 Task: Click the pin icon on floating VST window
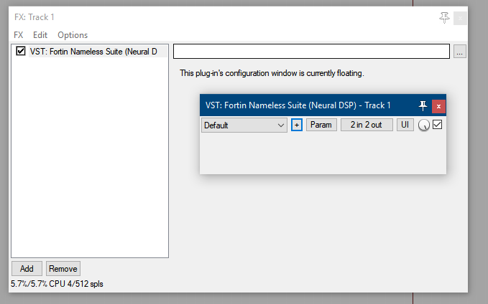(423, 105)
